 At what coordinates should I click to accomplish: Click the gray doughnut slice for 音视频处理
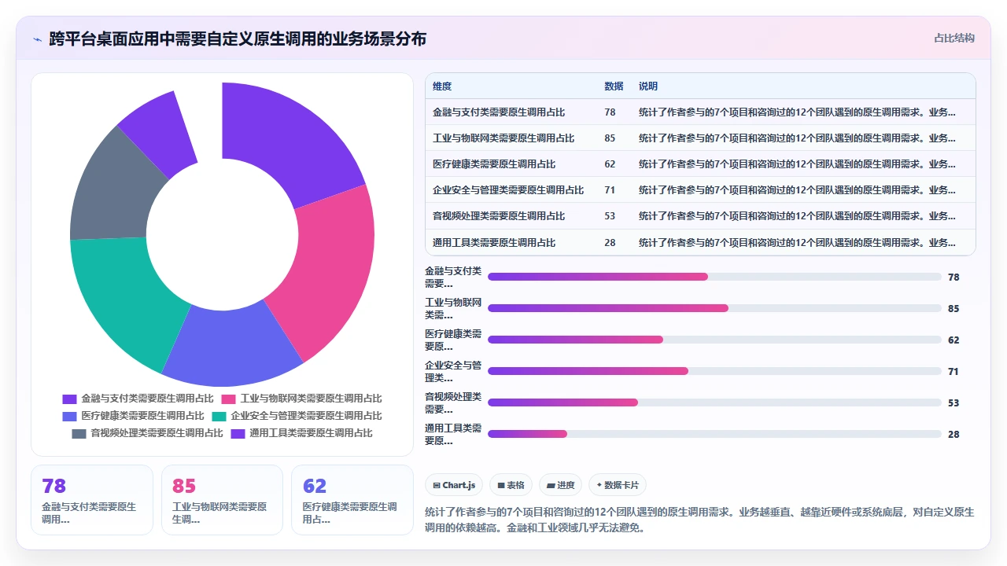coord(110,189)
